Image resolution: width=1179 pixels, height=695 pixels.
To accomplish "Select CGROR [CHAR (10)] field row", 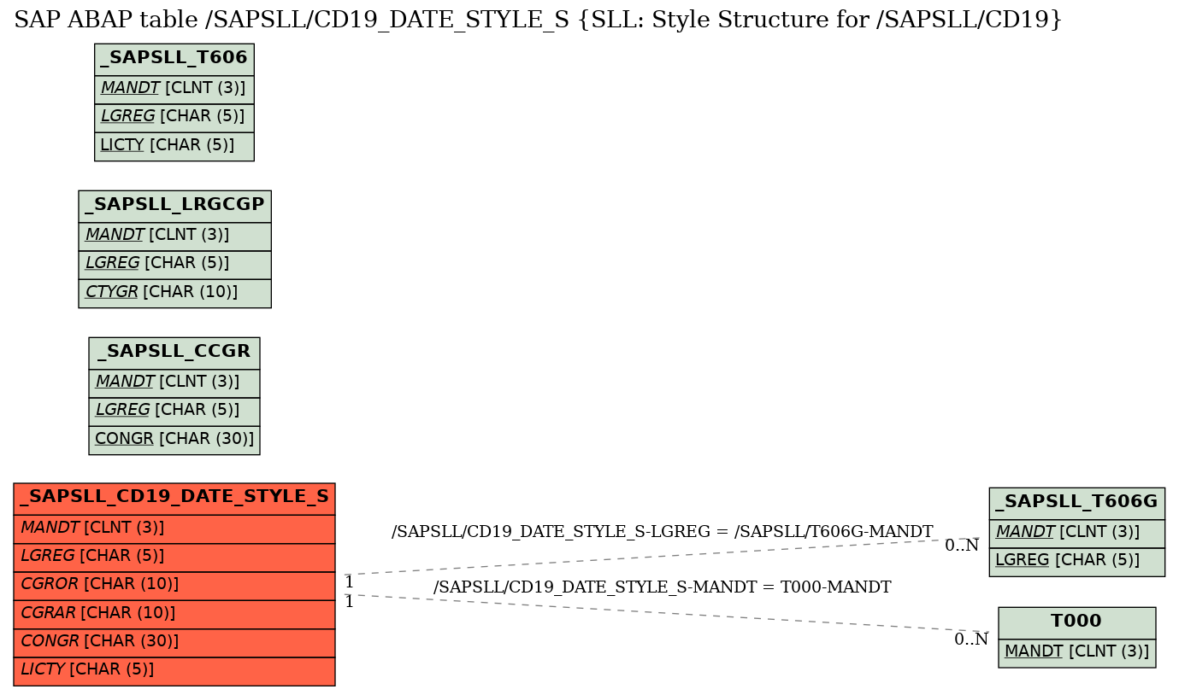I will click(174, 586).
